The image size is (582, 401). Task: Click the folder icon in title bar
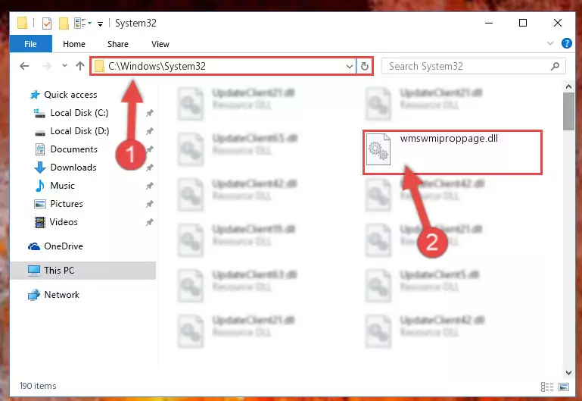(22, 23)
